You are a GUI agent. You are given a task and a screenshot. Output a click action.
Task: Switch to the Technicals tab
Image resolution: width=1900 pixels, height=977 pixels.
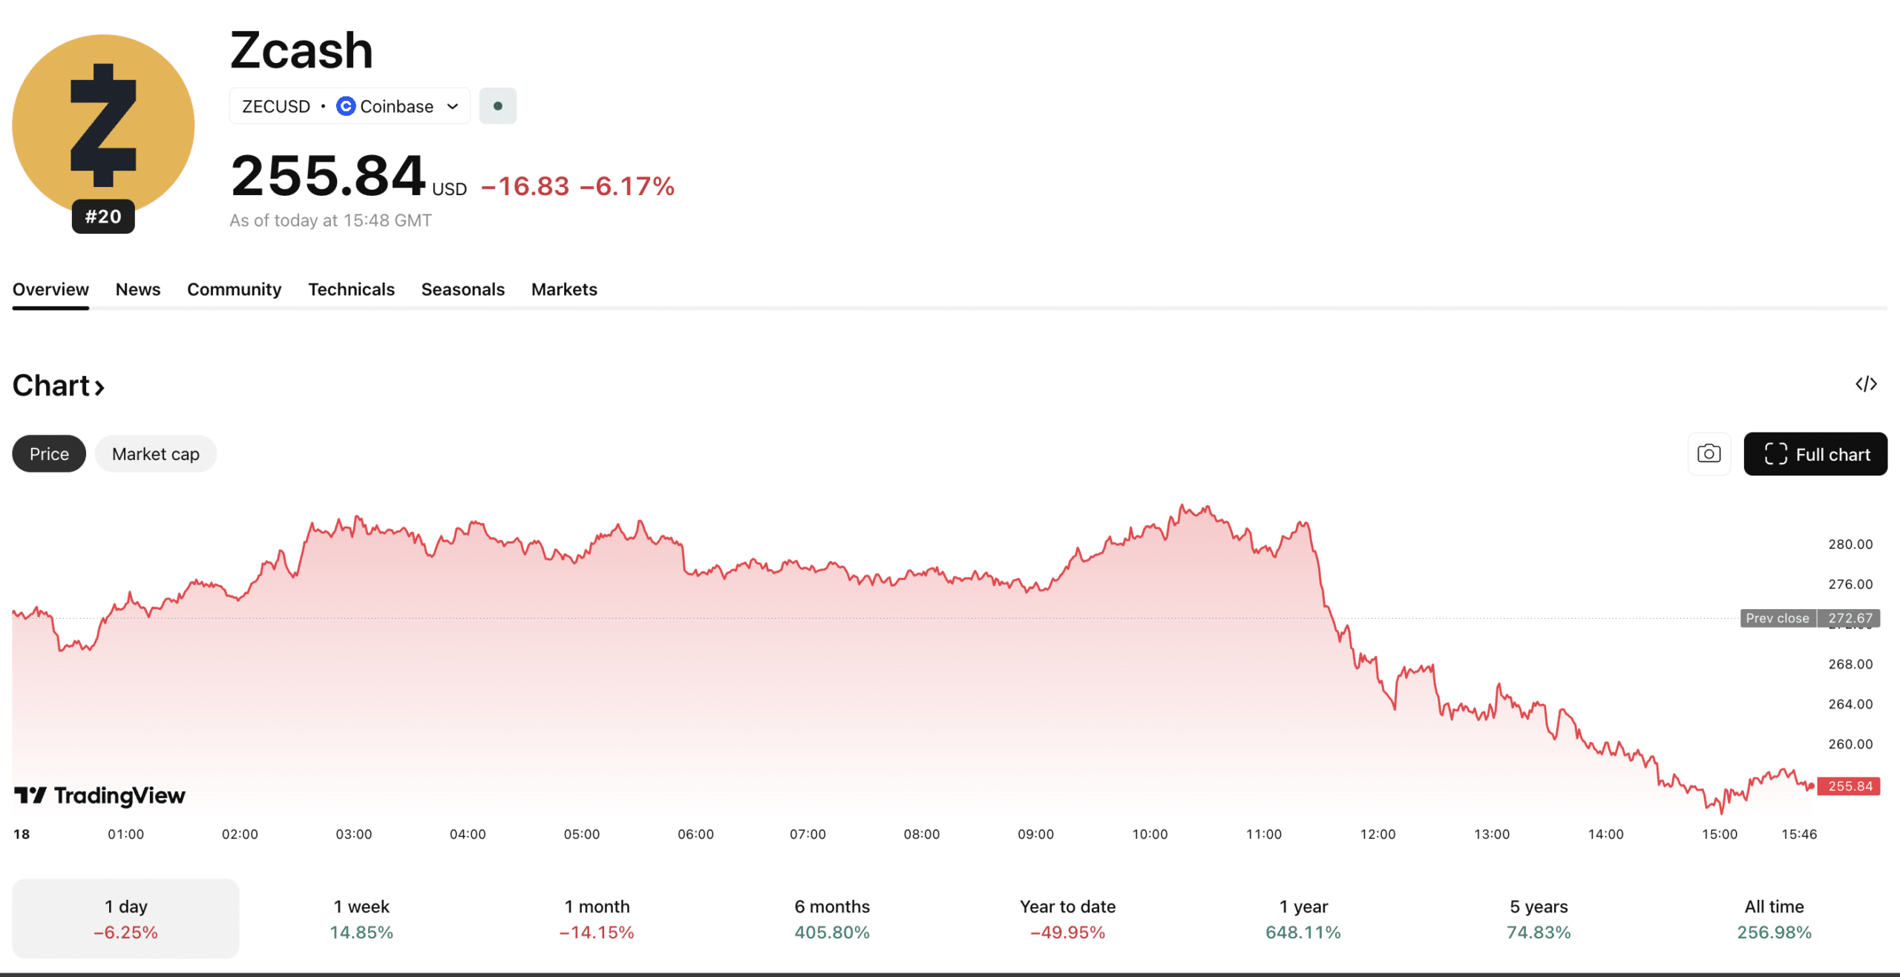click(351, 289)
